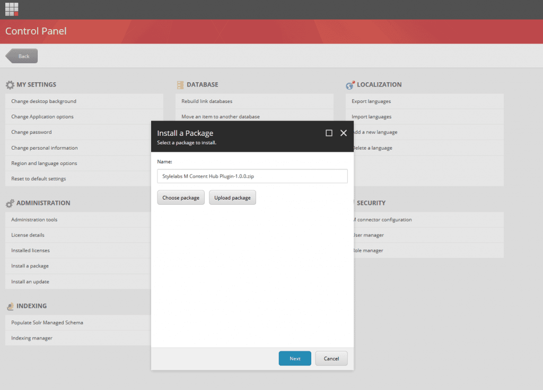Click the My Settings gear icon
Screen dimensions: 543x390
(x=10, y=85)
